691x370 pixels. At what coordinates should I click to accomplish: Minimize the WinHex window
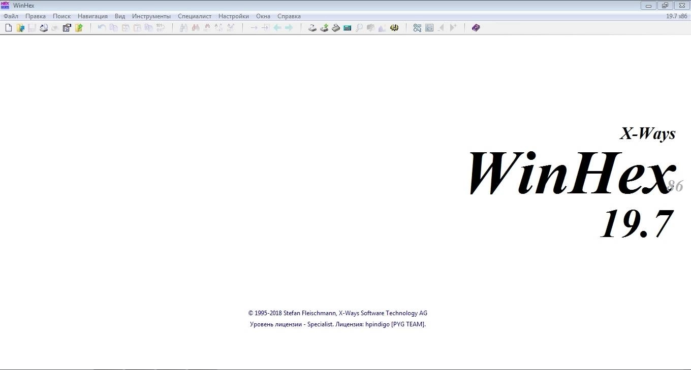[x=649, y=6]
